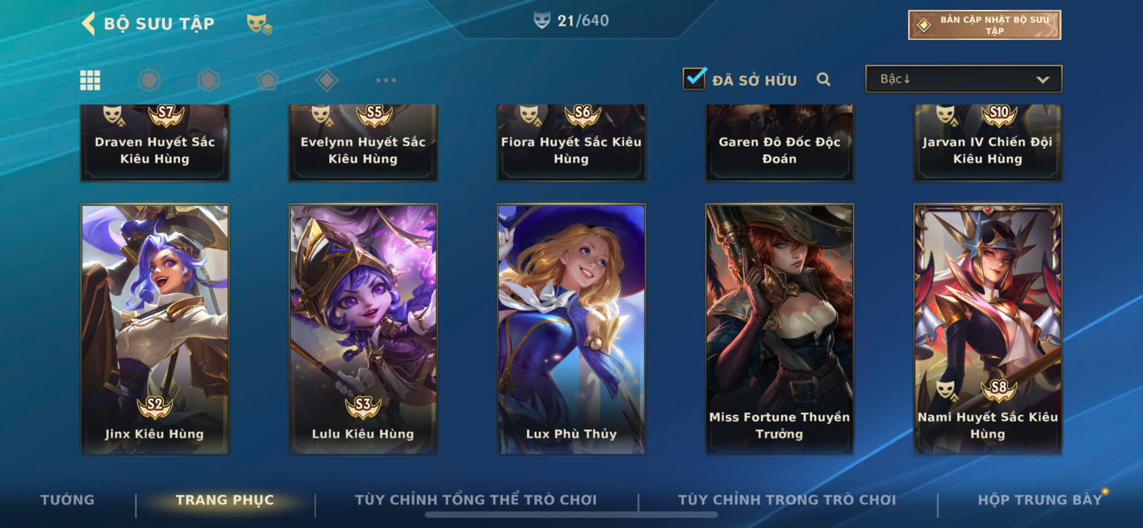
Task: Open more filters three-dots icon
Action: (x=386, y=80)
